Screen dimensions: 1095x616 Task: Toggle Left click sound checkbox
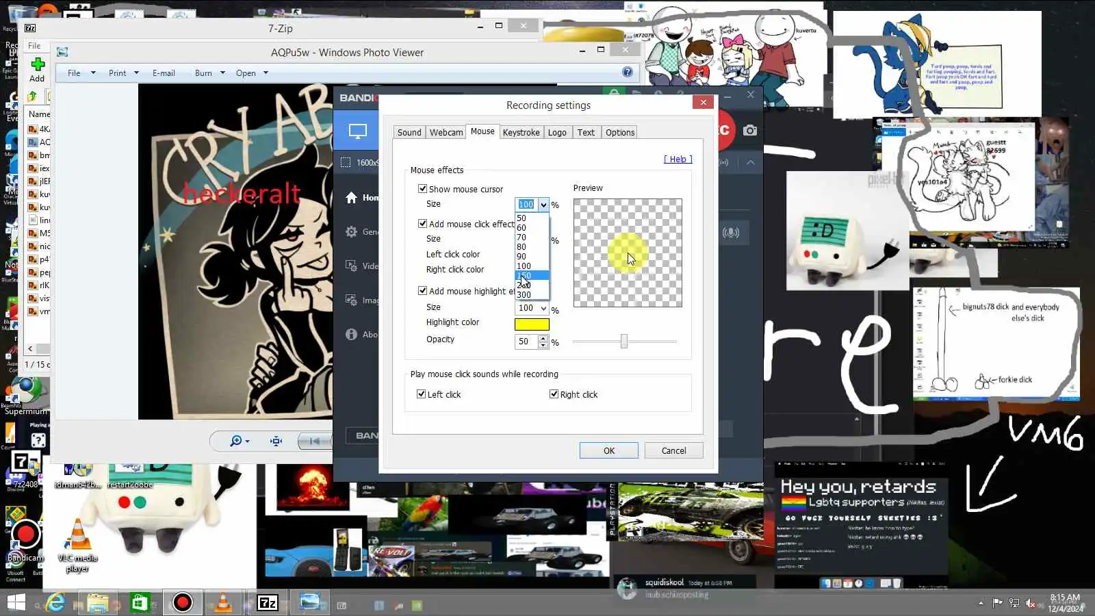pyautogui.click(x=421, y=394)
